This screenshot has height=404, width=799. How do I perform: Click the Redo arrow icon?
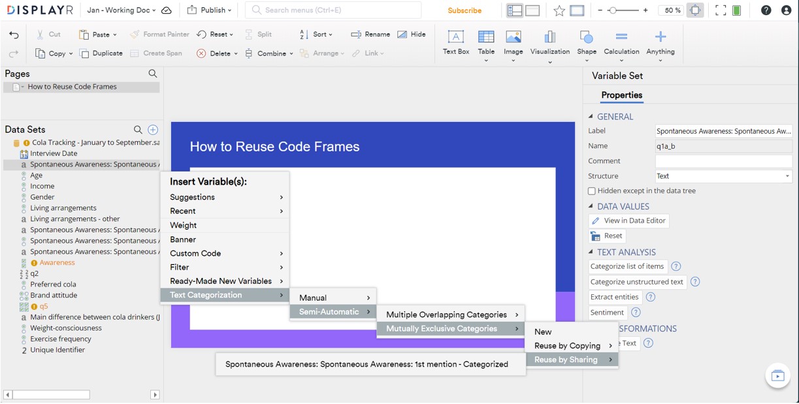tap(14, 54)
